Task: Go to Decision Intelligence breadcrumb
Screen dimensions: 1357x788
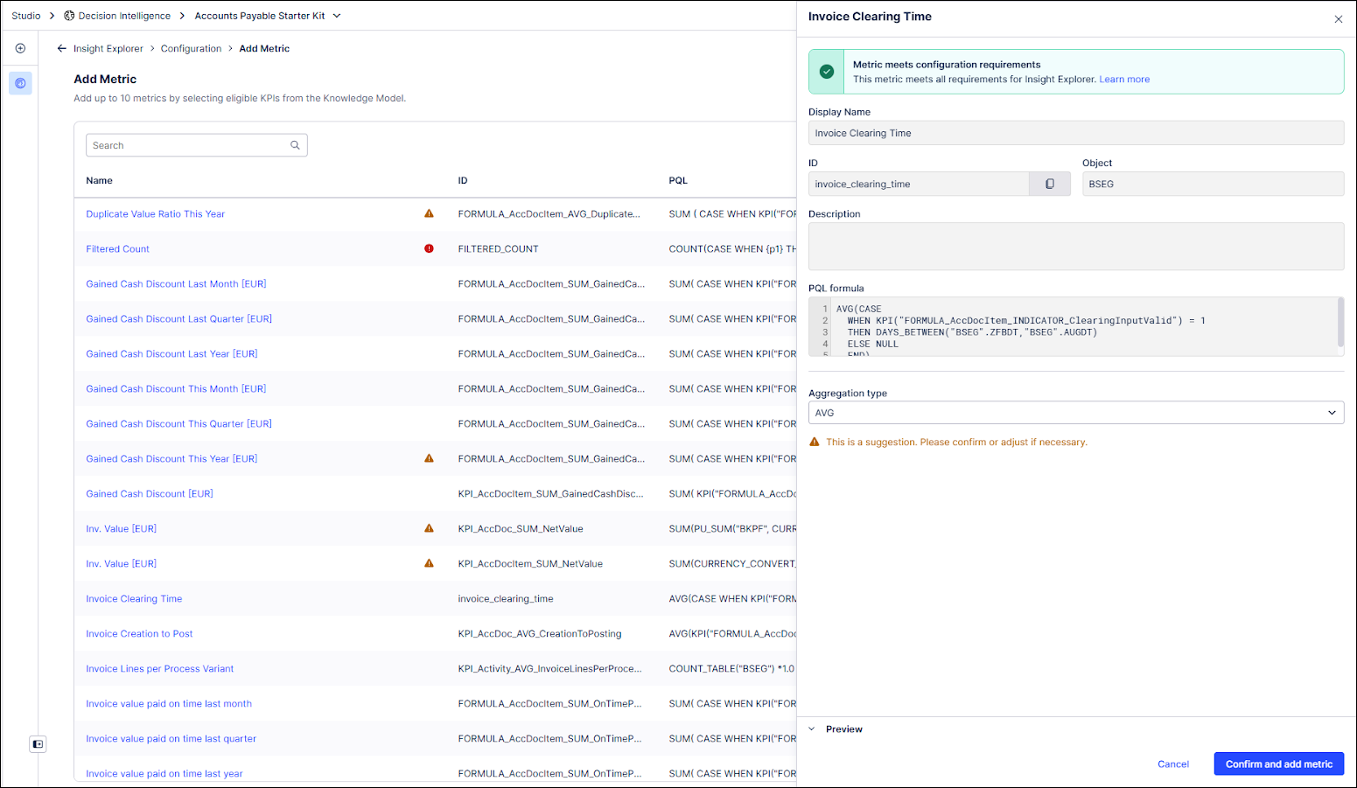Action: point(124,16)
